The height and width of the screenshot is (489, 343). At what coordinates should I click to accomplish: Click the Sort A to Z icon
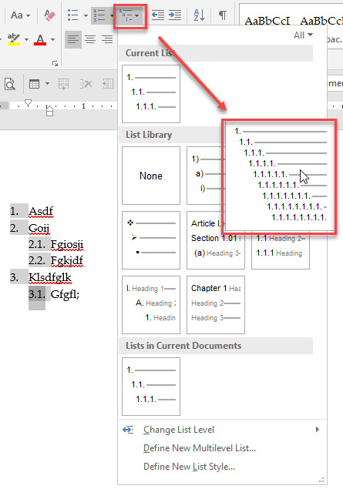point(199,15)
